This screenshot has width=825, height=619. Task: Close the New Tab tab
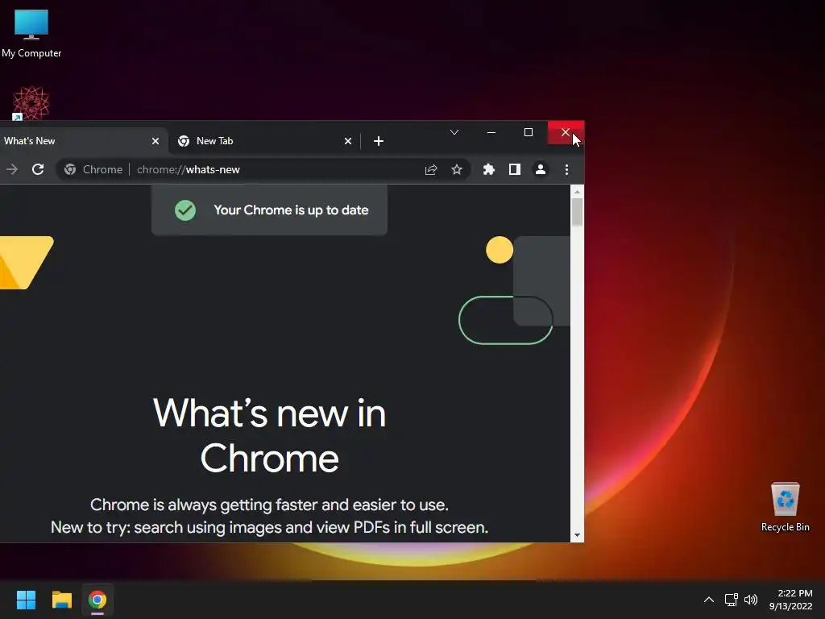click(x=348, y=141)
